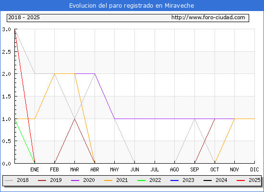Click the 3.0 y-axis value
Viewport: 264px width, 192px height.
pos(6,29)
